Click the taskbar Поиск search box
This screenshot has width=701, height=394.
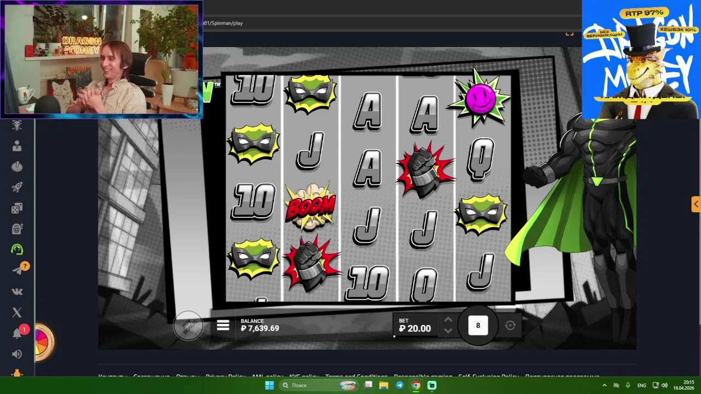[x=319, y=385]
